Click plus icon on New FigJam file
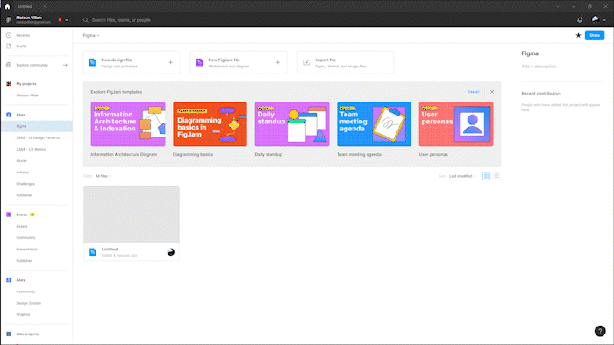The image size is (614, 345). point(278,62)
